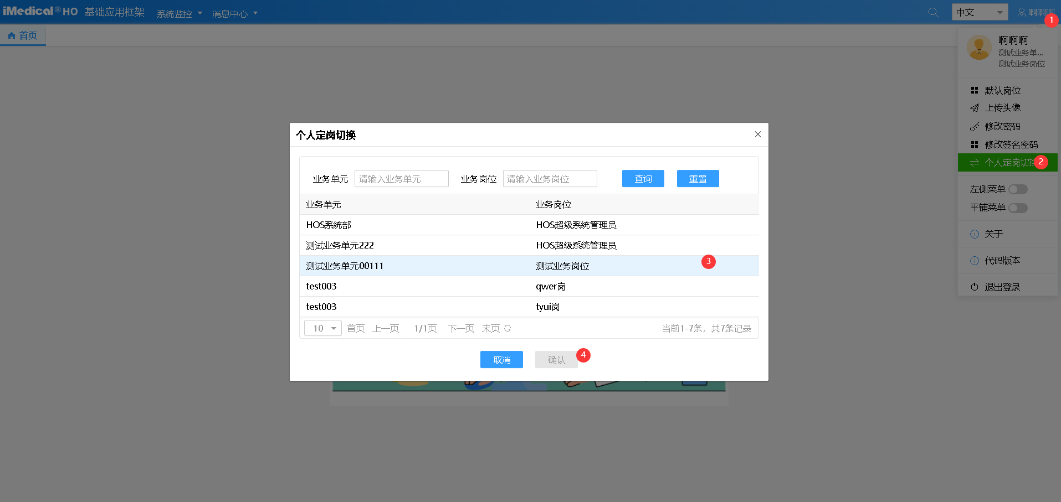The image size is (1061, 502).
Task: Enable the 左侧菜单 toggle
Action: (1018, 189)
